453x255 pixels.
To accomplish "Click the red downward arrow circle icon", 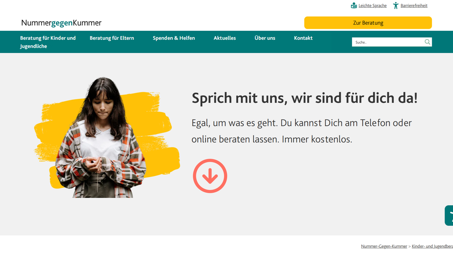I will tap(210, 176).
